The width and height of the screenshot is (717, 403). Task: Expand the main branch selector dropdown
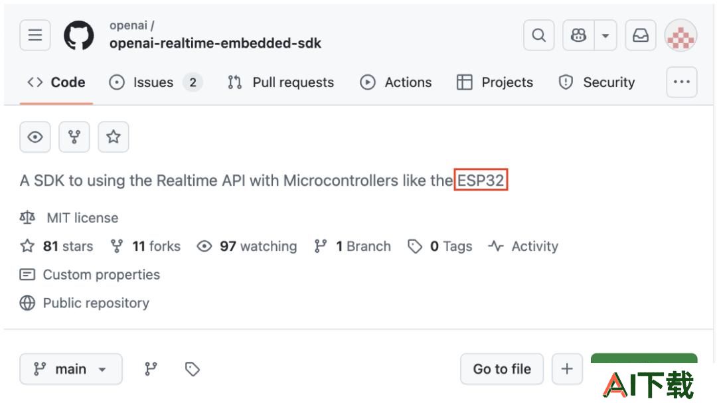71,368
